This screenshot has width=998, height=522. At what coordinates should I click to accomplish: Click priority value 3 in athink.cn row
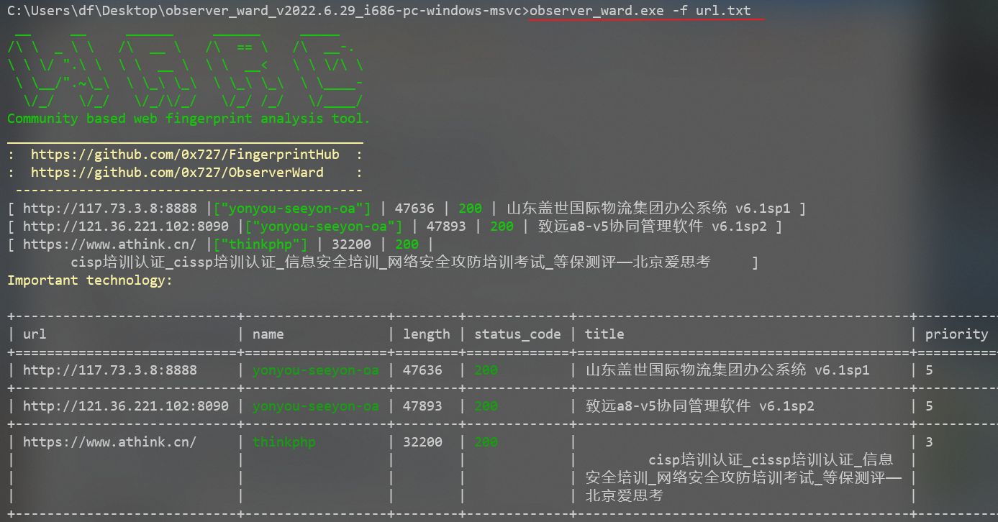click(x=929, y=442)
